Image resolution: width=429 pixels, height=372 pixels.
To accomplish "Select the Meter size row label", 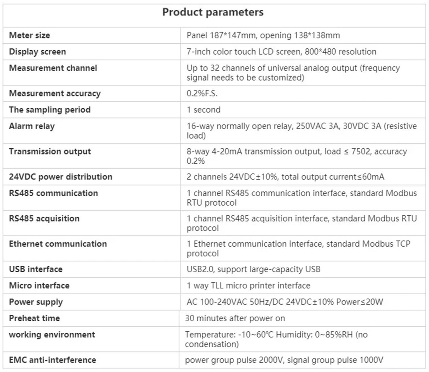I will tap(29, 35).
